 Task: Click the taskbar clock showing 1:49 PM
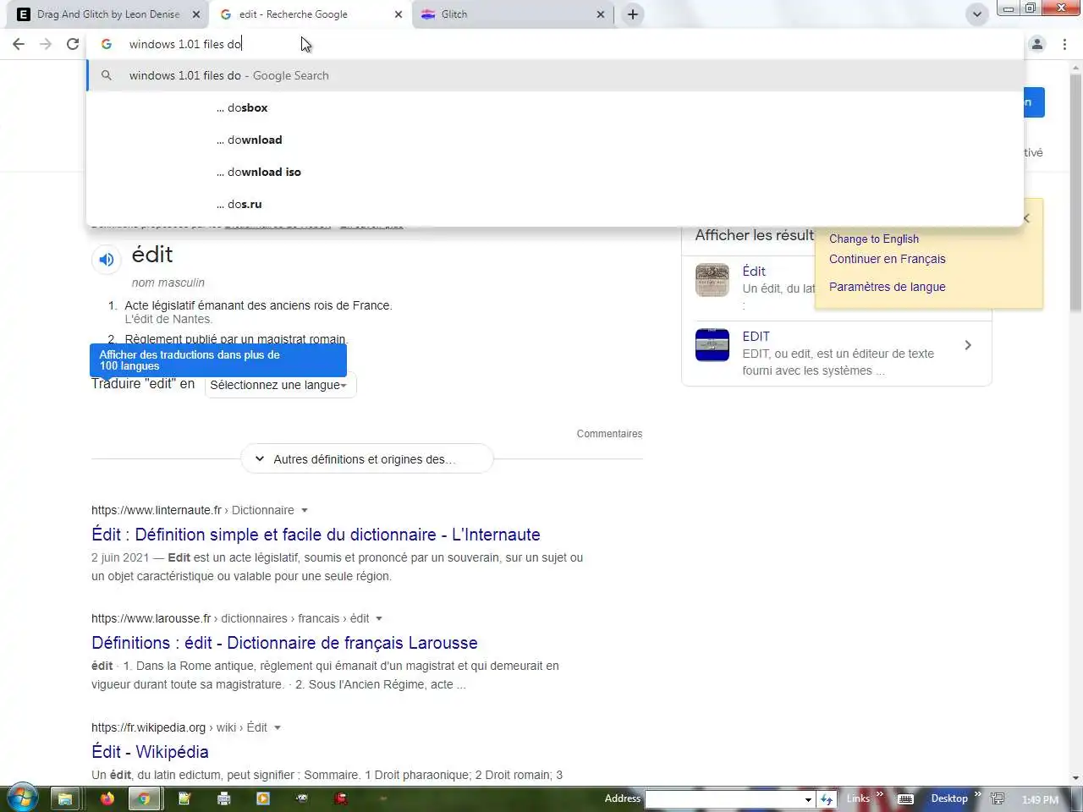(1040, 799)
